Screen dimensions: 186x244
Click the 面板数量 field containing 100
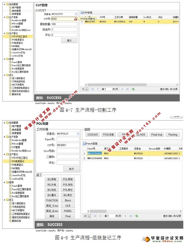tap(64, 24)
